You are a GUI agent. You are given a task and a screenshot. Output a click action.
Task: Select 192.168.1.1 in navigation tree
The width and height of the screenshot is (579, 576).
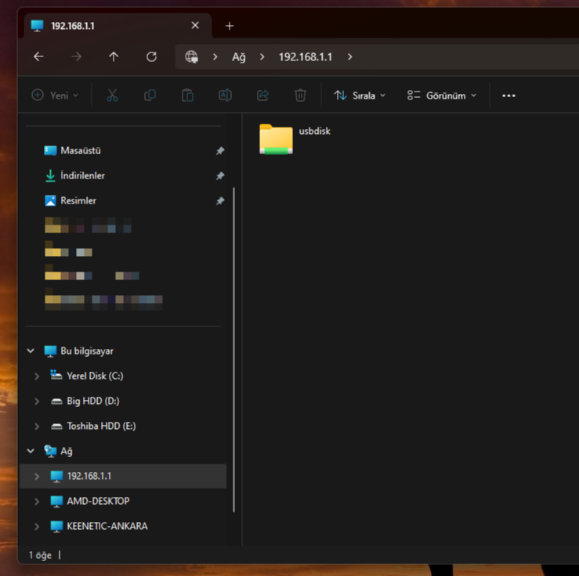pos(123,476)
